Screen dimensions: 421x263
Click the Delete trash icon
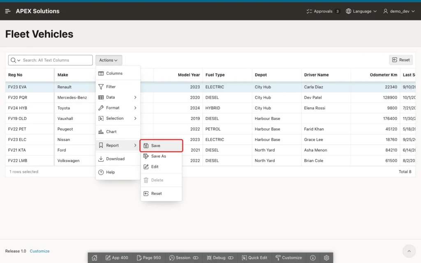[146, 180]
